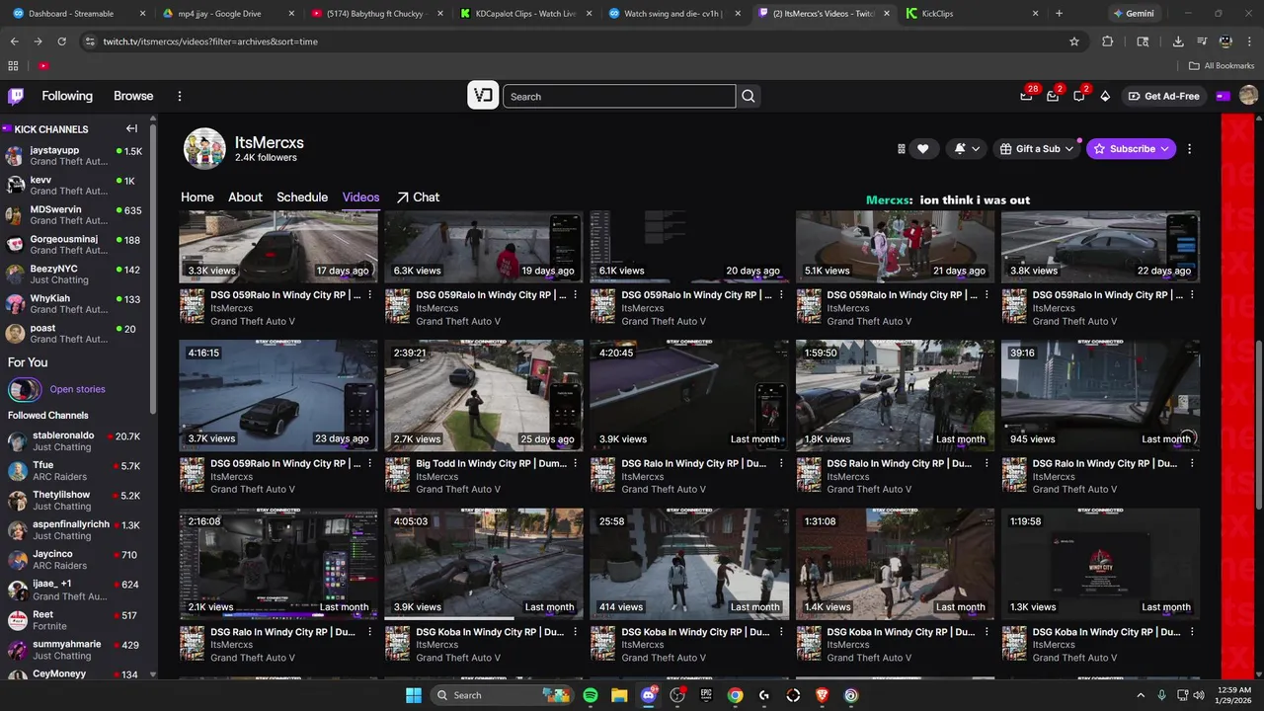Open the 2:39:21 Big Todd video thumbnail
The height and width of the screenshot is (711, 1264).
pos(484,395)
